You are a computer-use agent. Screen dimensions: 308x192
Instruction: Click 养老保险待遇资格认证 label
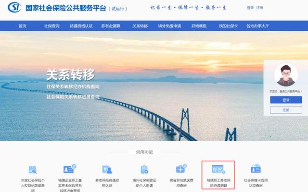click(x=107, y=183)
